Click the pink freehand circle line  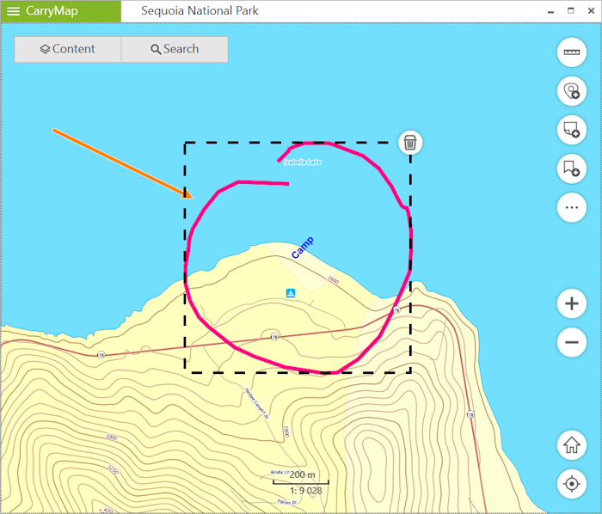point(187,258)
